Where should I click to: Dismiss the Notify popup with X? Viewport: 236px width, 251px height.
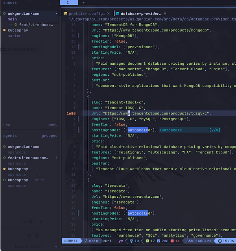click(x=41, y=222)
